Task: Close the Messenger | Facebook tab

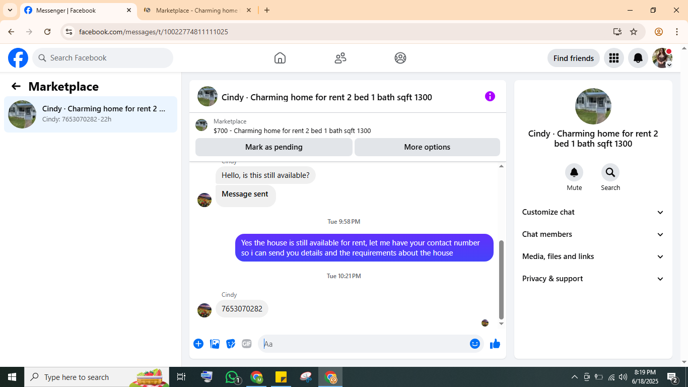Action: (x=129, y=10)
